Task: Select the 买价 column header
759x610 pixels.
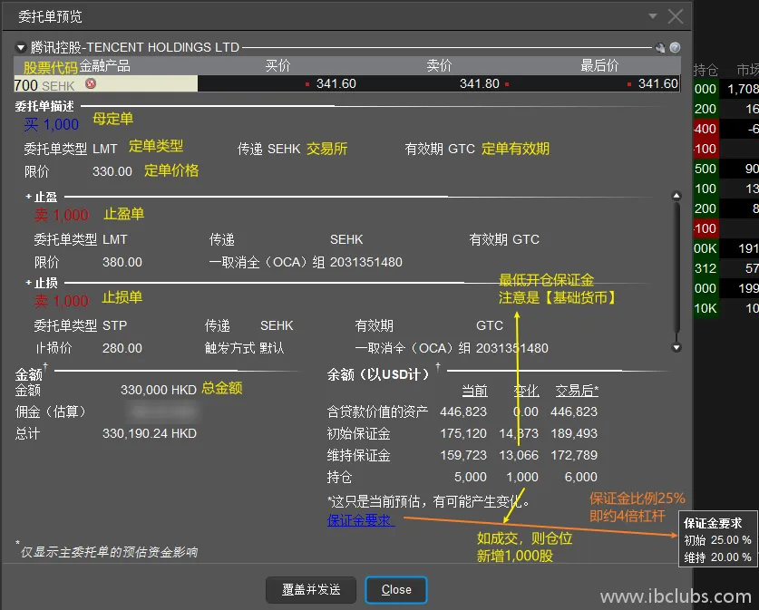Action: tap(277, 65)
